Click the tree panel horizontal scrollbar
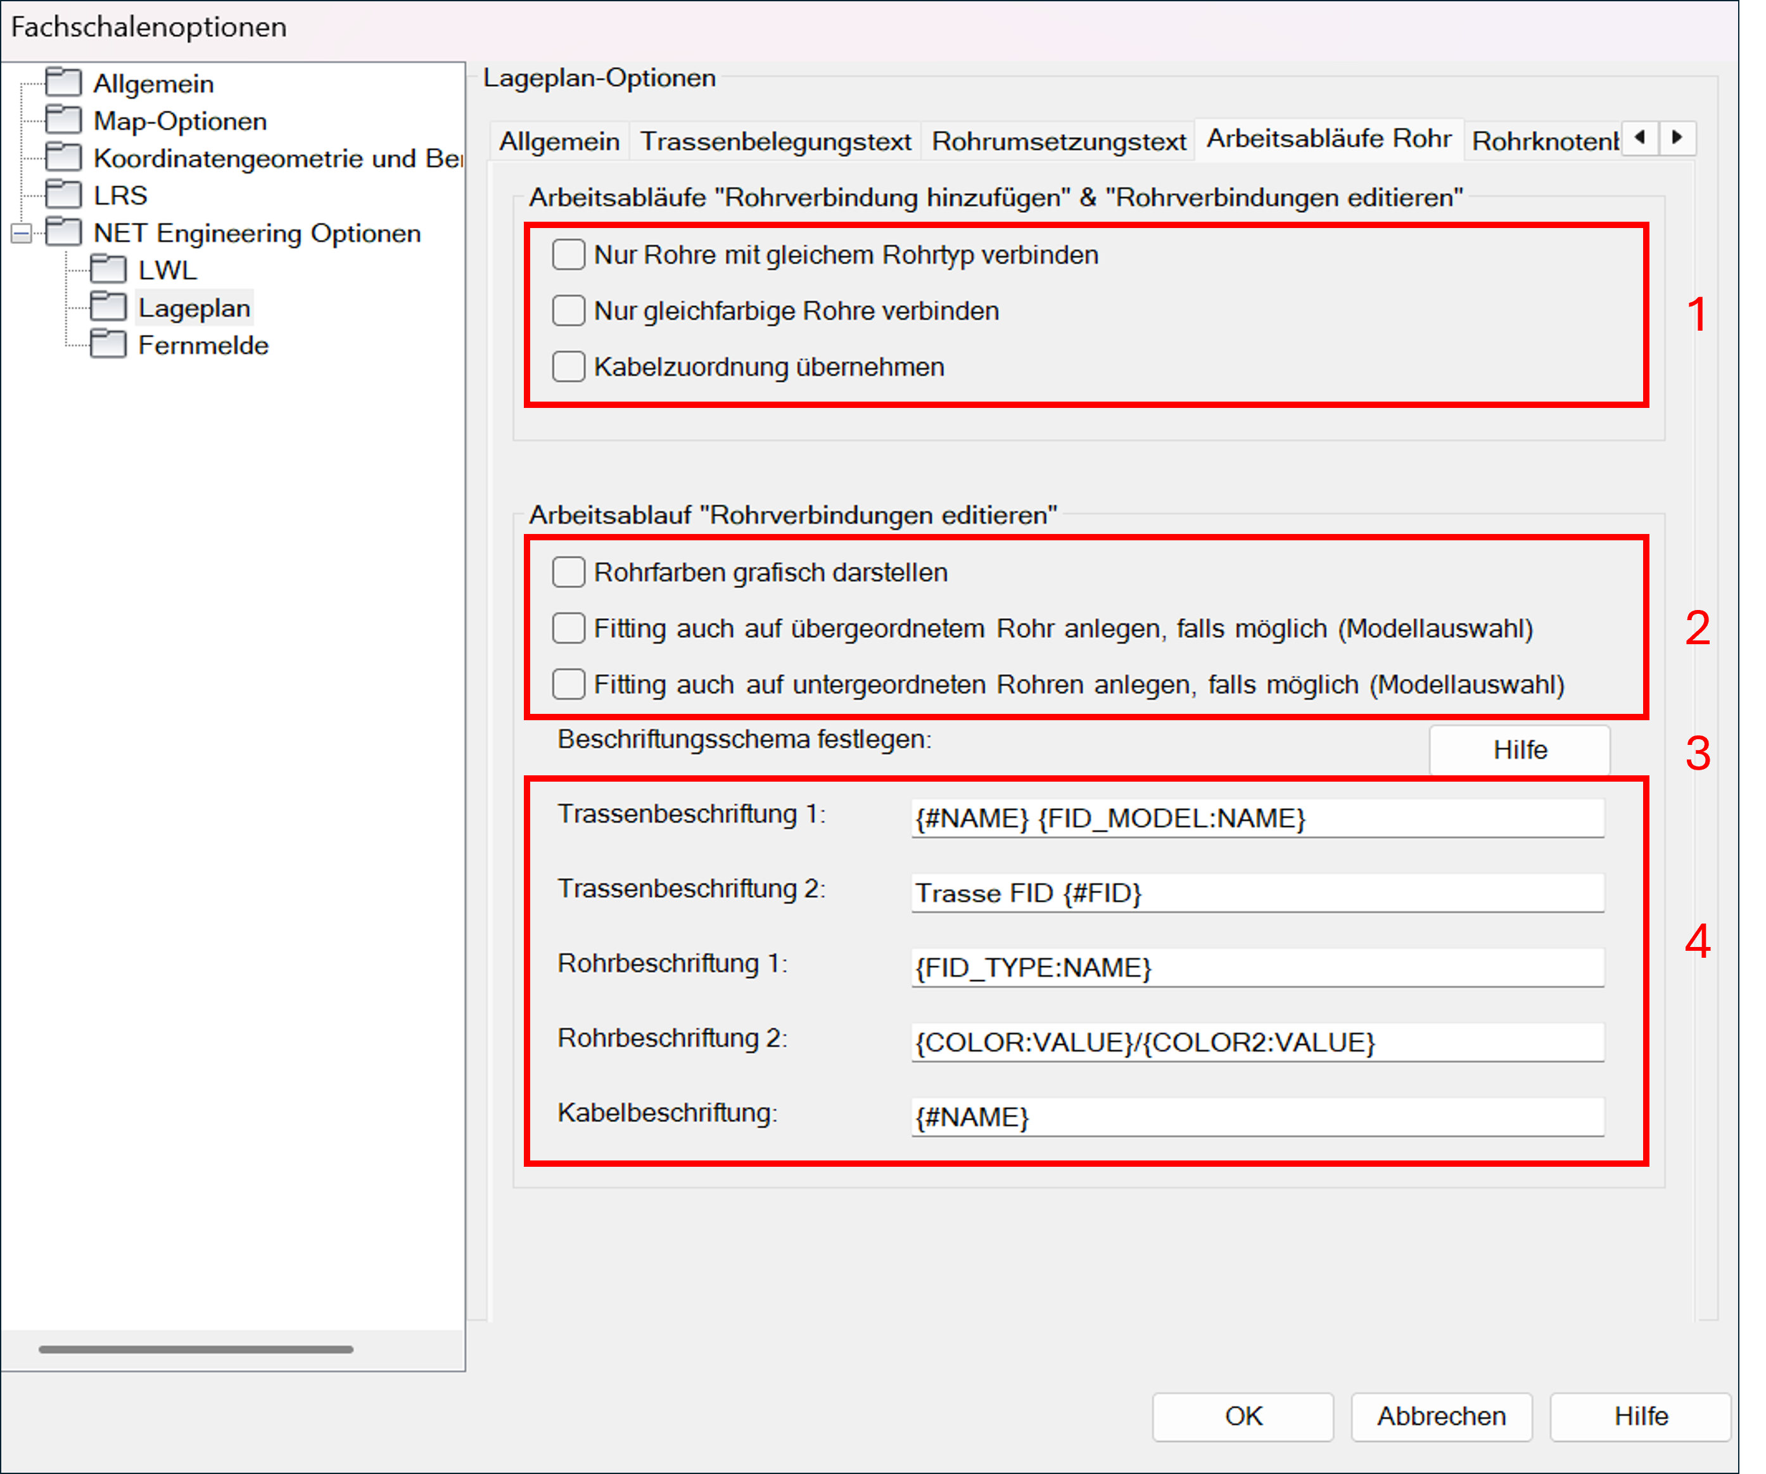The image size is (1766, 1474). (196, 1349)
